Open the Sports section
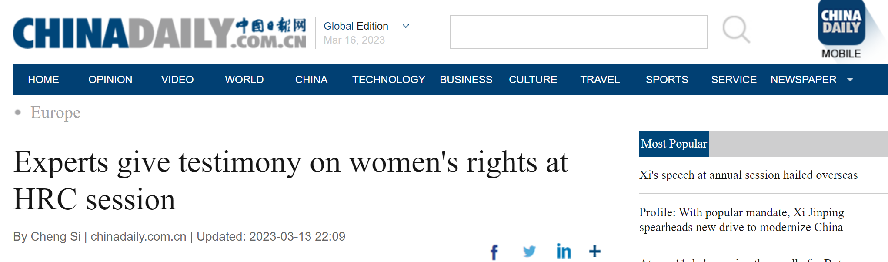This screenshot has height=262, width=888. 667,80
